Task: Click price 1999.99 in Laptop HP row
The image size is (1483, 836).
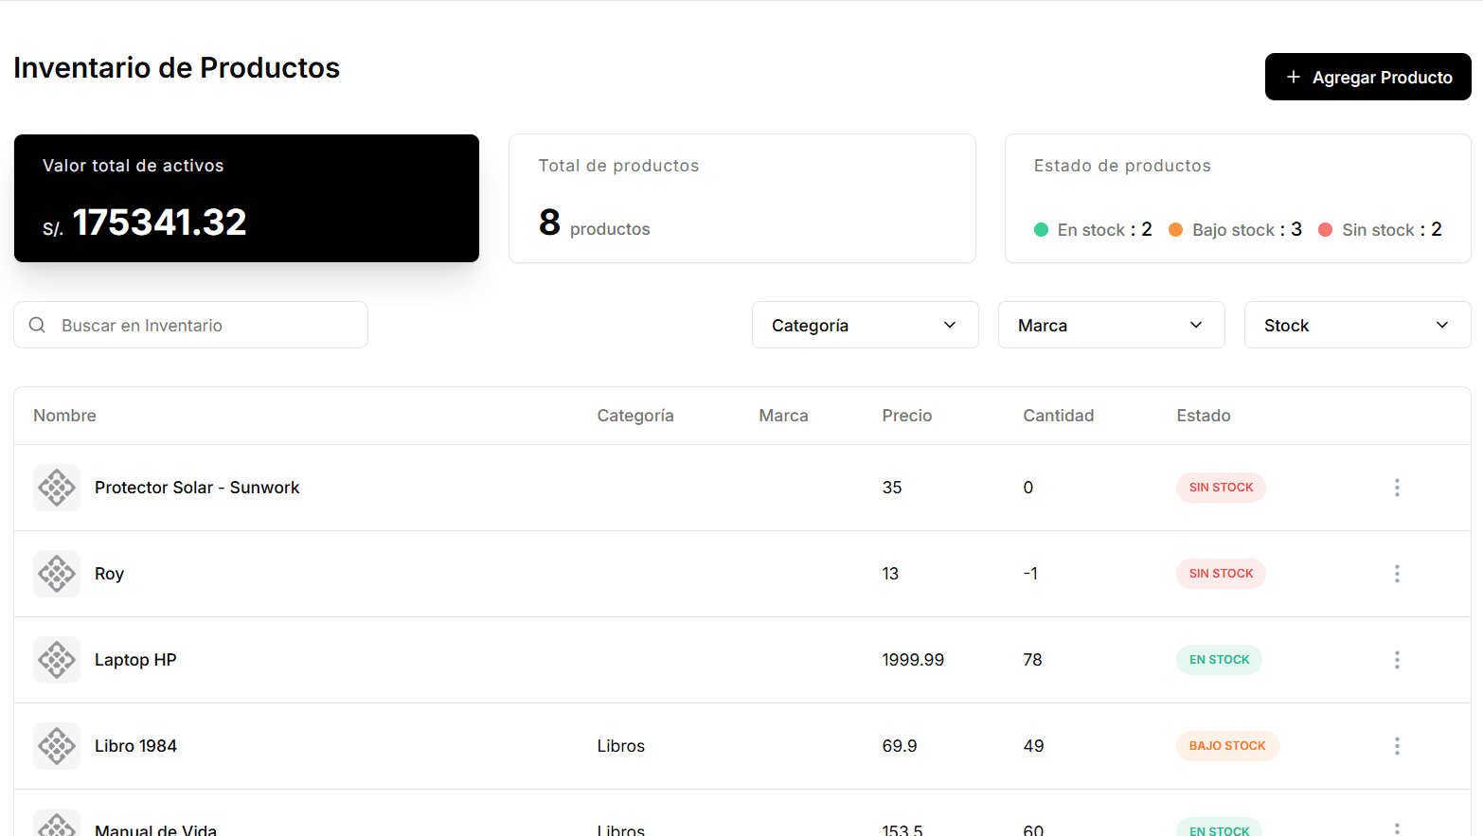Action: click(x=913, y=660)
